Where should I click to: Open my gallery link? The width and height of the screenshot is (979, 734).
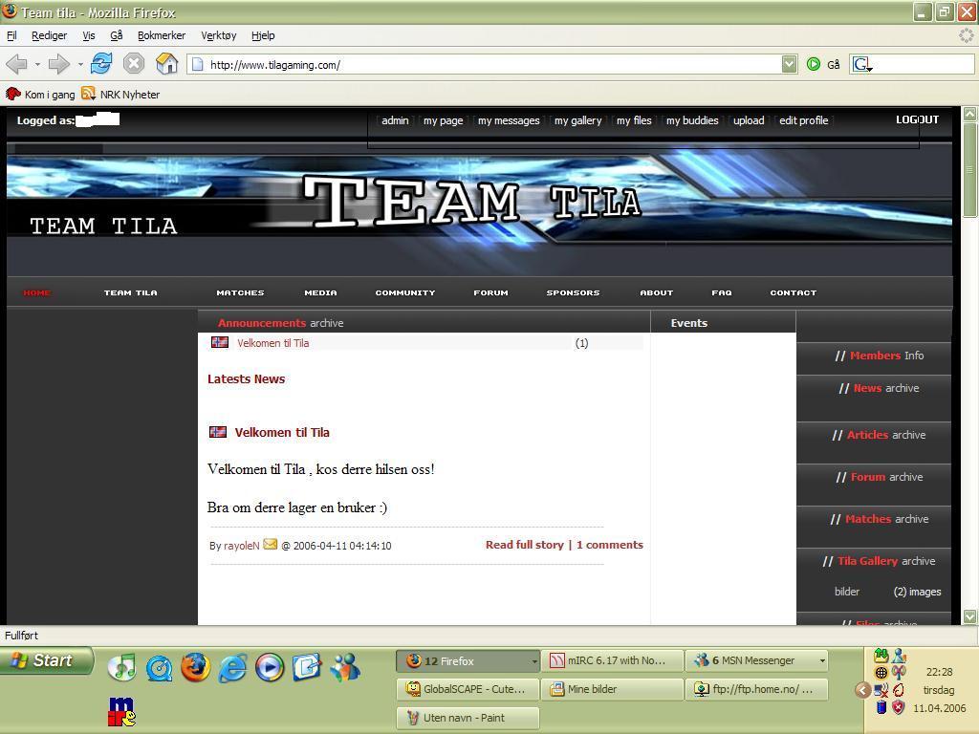(x=578, y=120)
